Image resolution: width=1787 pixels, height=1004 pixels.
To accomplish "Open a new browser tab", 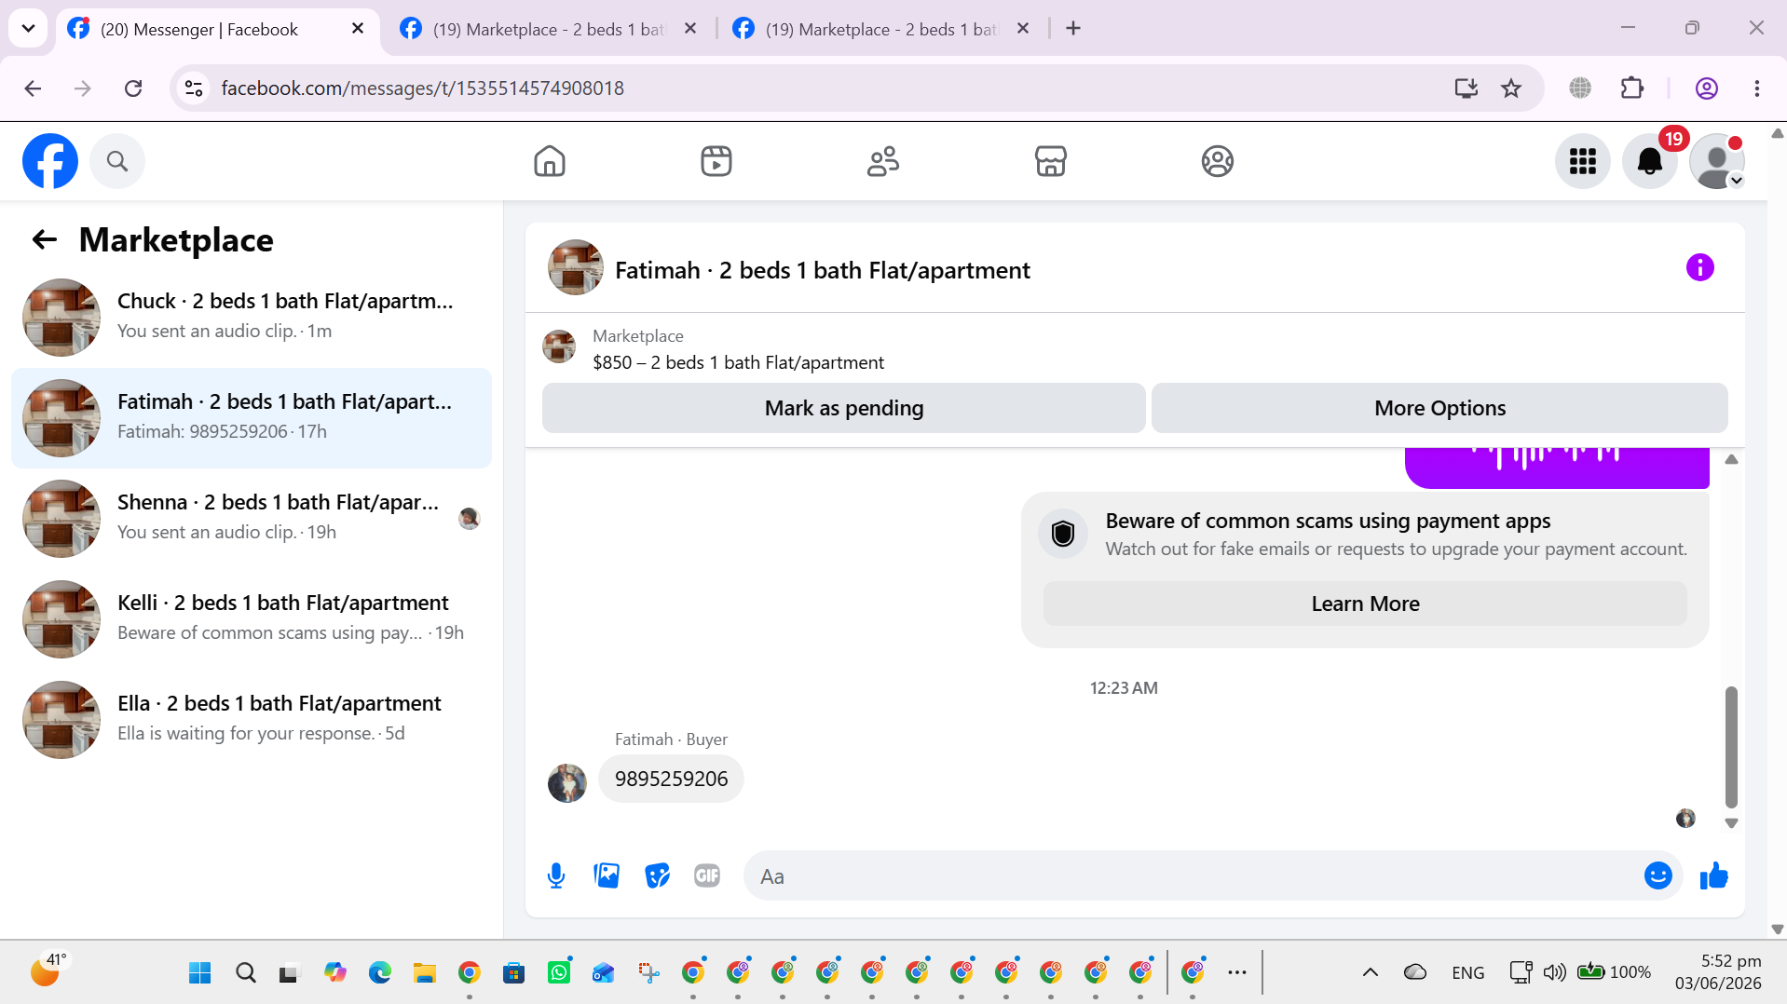I will coord(1073,29).
